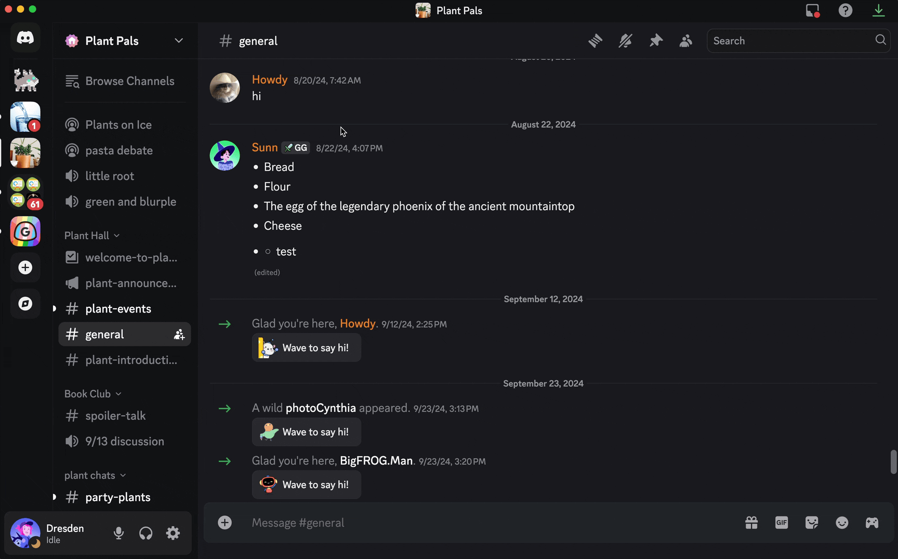Deafen with the headphones button
Image resolution: width=898 pixels, height=559 pixels.
tap(146, 533)
